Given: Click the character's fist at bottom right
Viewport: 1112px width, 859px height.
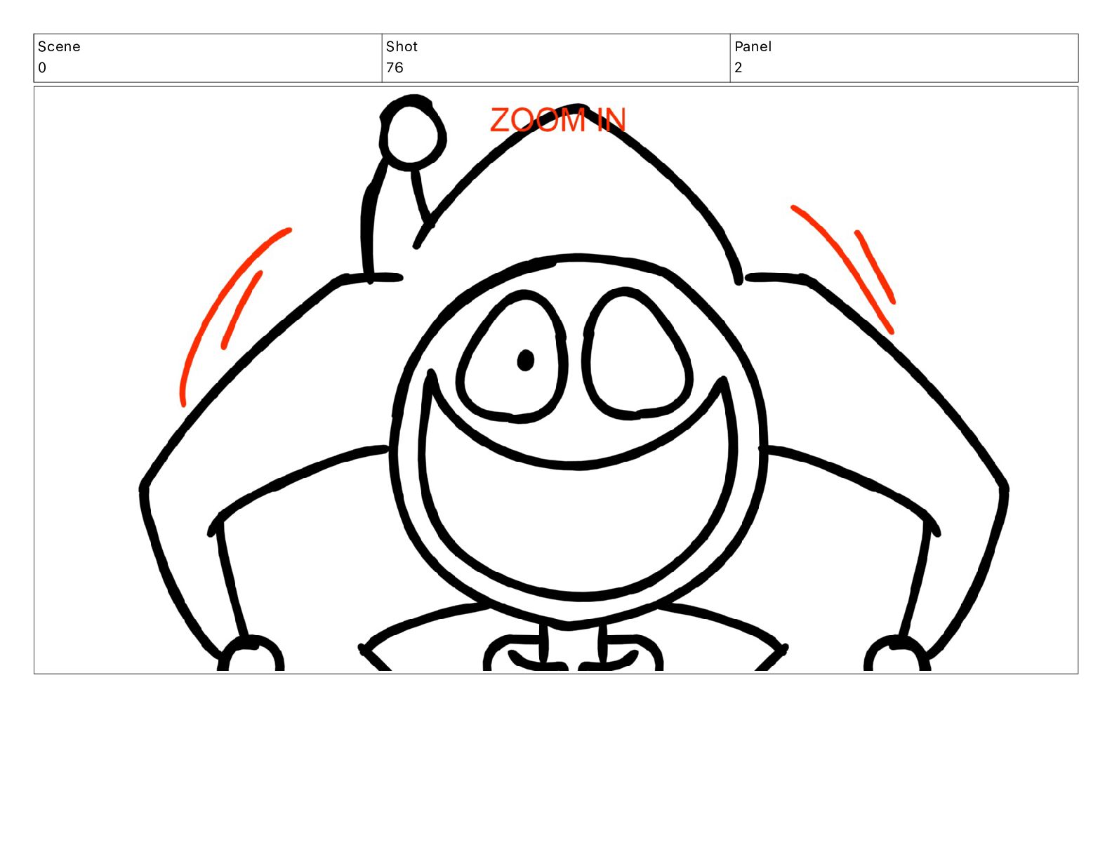Looking at the screenshot, I should (897, 654).
